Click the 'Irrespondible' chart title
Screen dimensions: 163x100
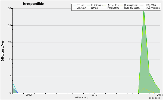33,4
